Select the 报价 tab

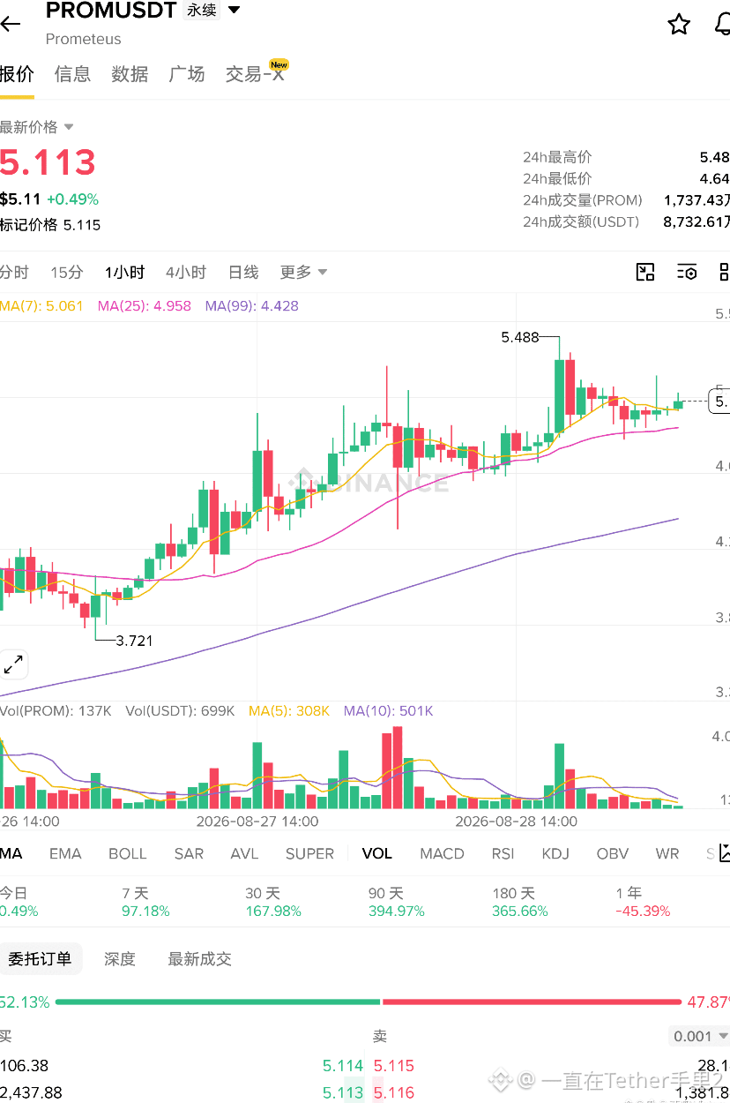17,74
